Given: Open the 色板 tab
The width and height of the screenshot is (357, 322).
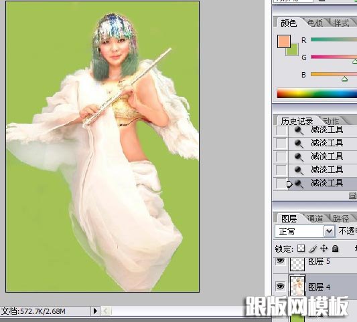Looking at the screenshot, I should (315, 23).
